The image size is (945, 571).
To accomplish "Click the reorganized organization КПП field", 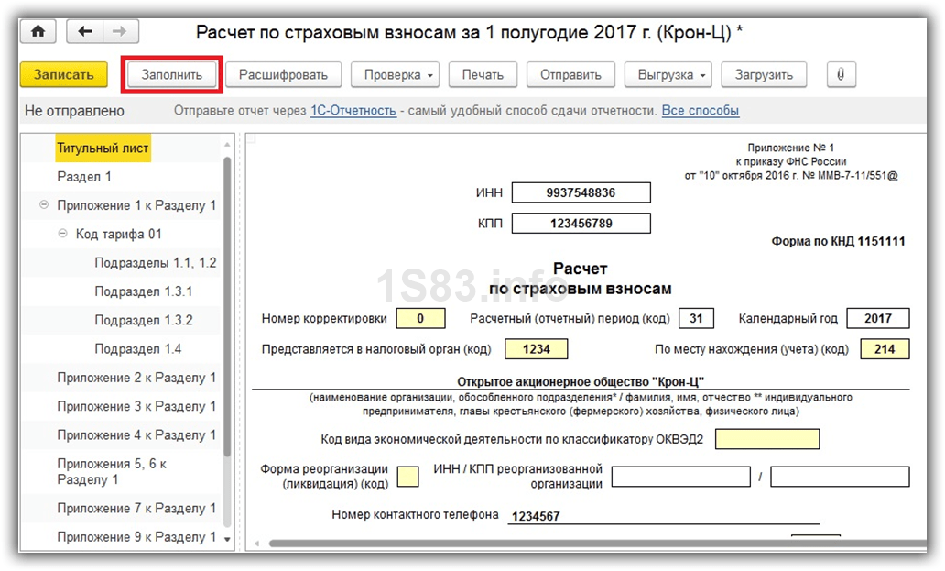I will click(x=840, y=477).
